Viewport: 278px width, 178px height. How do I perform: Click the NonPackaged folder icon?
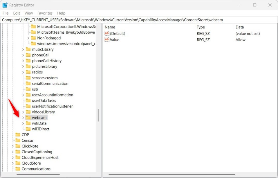click(x=33, y=38)
